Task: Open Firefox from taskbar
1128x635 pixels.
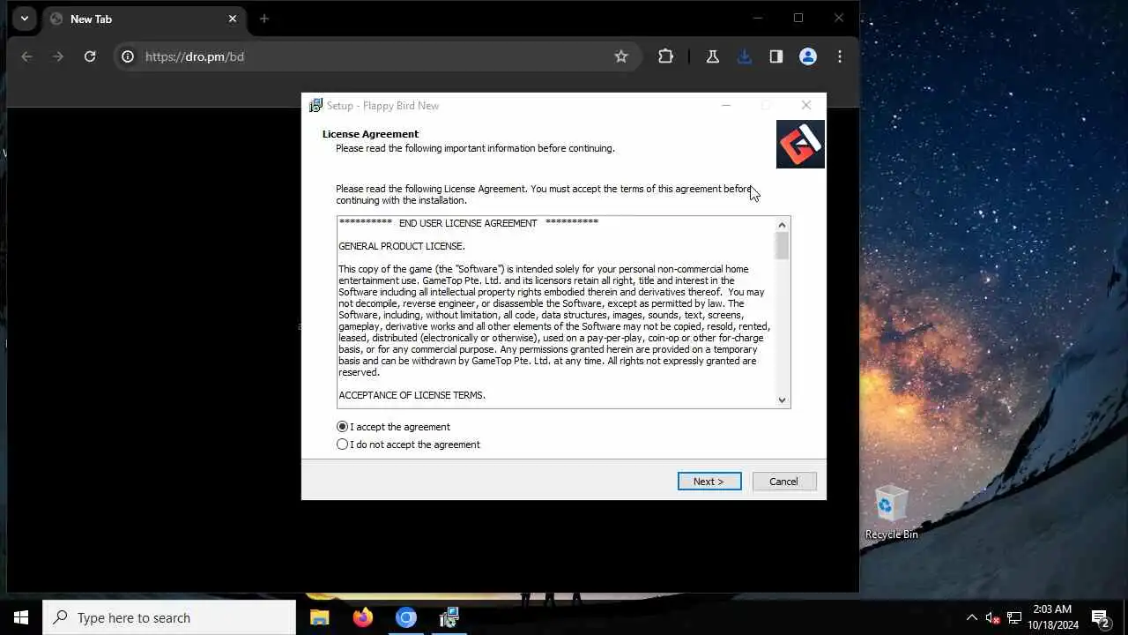Action: [362, 617]
